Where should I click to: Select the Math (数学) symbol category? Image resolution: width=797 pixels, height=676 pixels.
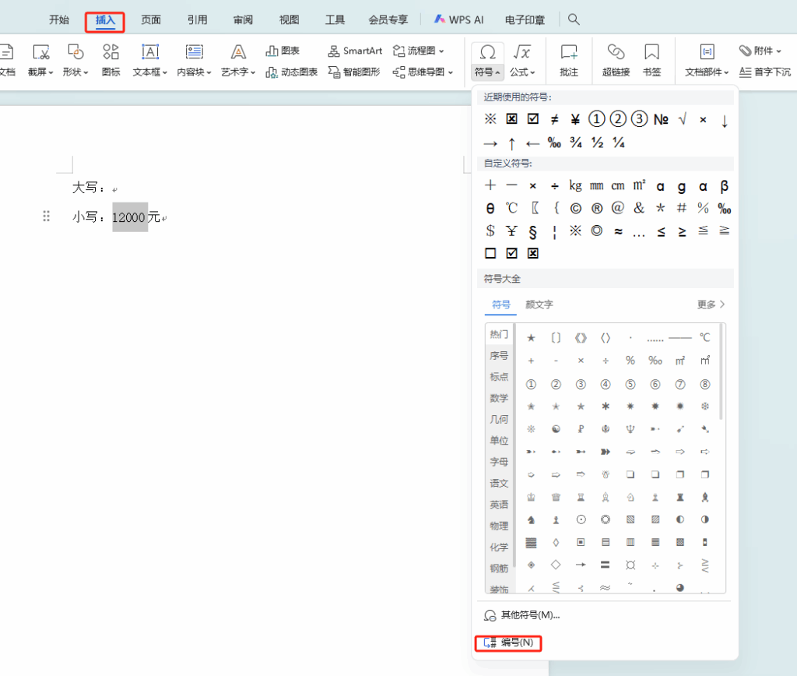pos(499,398)
